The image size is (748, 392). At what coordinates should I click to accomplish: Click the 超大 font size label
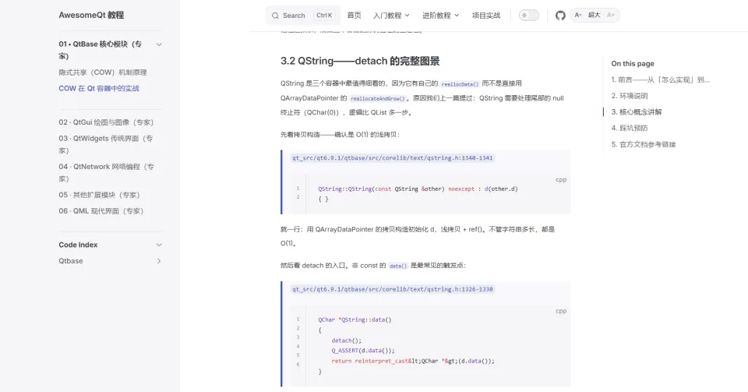tap(594, 16)
